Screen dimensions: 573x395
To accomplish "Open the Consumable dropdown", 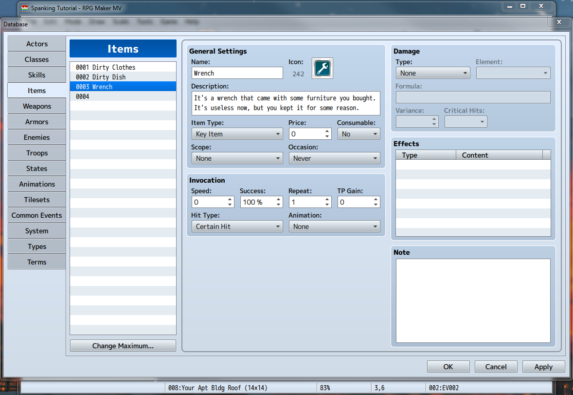I will (x=358, y=134).
